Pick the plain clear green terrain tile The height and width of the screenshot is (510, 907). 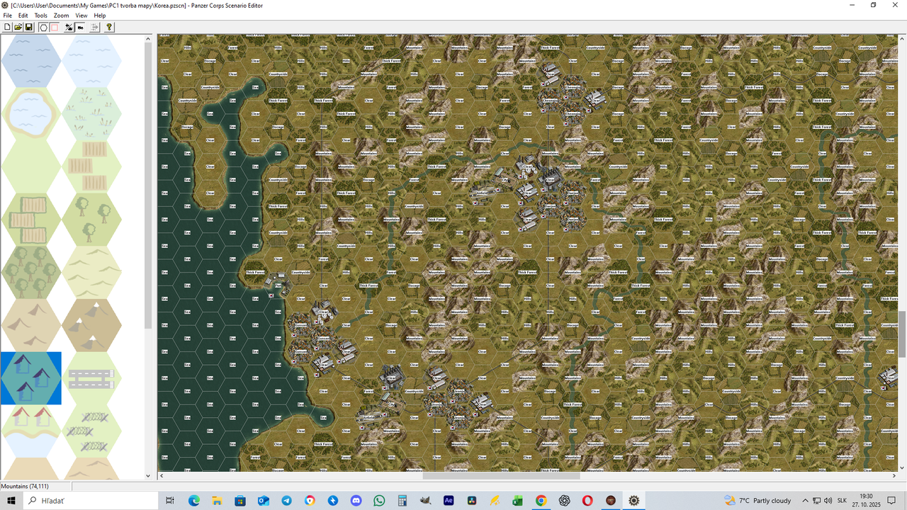point(31,166)
